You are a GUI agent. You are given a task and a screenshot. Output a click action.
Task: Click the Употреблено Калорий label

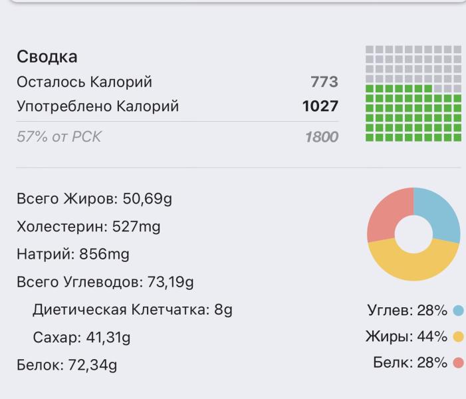pos(98,106)
